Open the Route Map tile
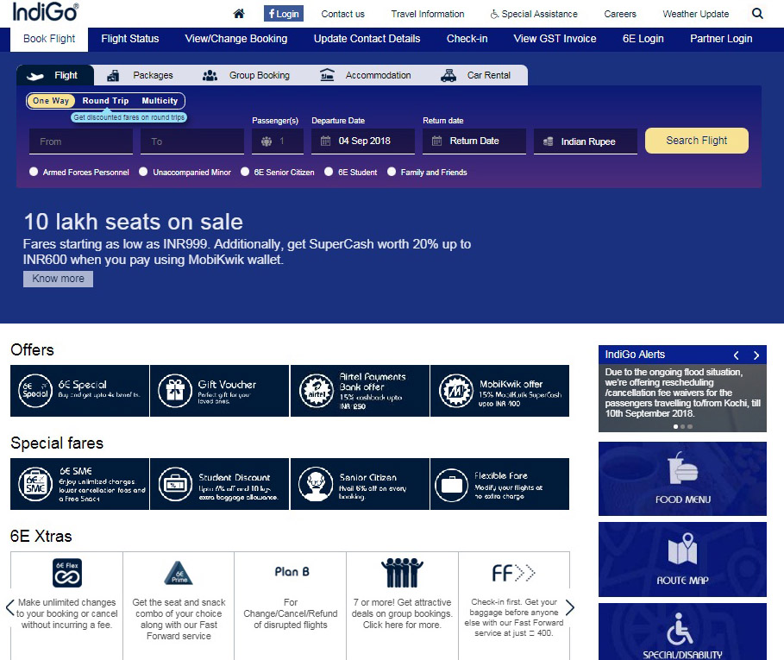 click(x=682, y=559)
